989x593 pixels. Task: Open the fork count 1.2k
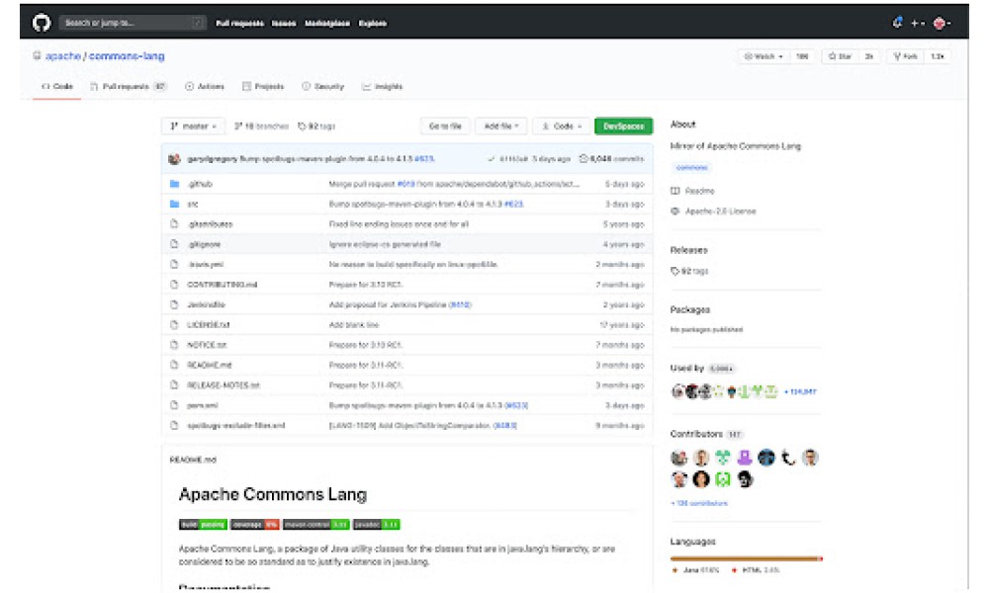point(938,56)
